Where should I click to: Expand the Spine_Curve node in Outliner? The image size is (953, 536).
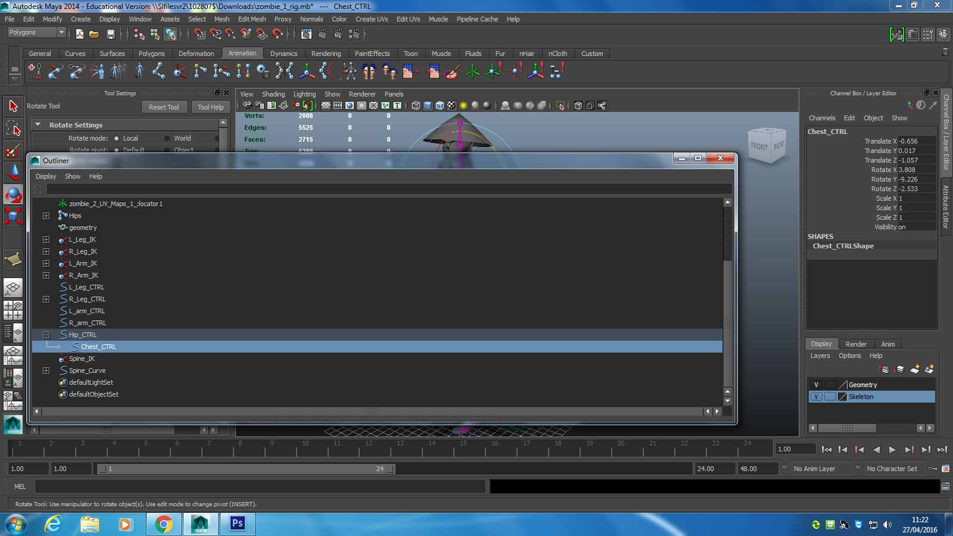point(46,370)
